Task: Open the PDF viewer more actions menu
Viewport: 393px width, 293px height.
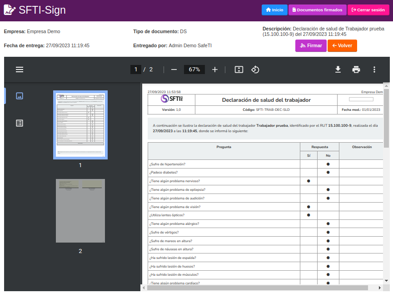Action: coord(374,70)
